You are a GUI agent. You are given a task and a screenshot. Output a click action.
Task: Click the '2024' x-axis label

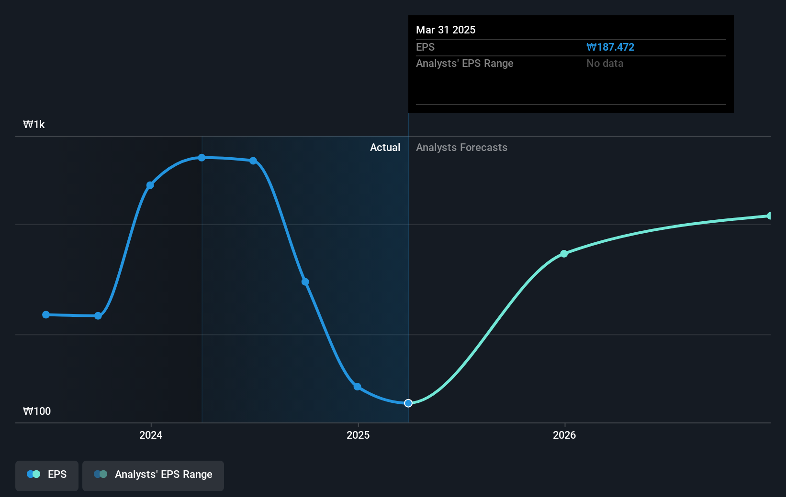click(x=151, y=435)
